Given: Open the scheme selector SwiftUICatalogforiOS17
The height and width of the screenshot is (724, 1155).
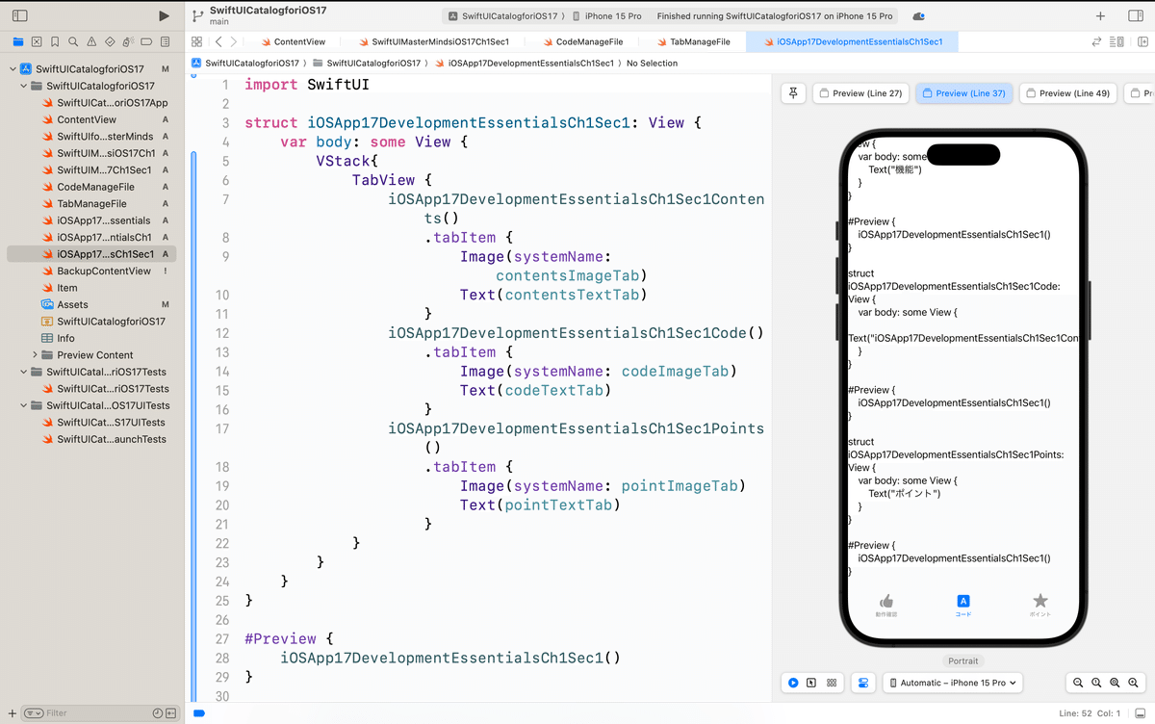Looking at the screenshot, I should pyautogui.click(x=505, y=16).
